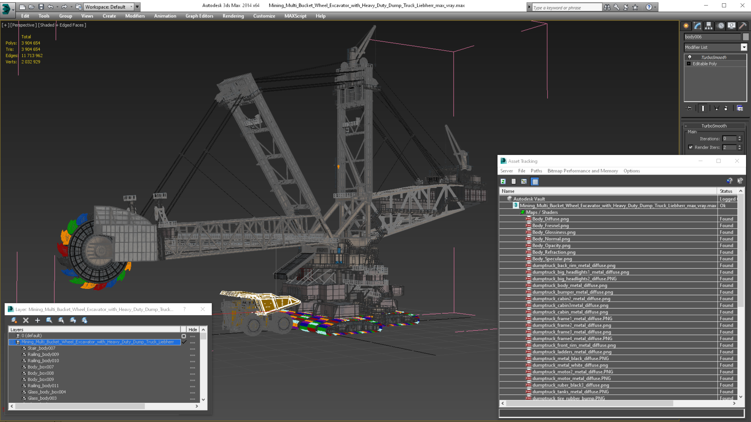Expand Editable Poly sub-object tree
This screenshot has height=422, width=751.
[689, 64]
